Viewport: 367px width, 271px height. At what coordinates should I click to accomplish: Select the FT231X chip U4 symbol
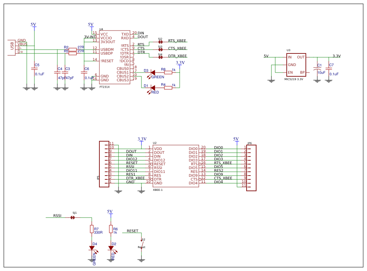click(x=114, y=57)
